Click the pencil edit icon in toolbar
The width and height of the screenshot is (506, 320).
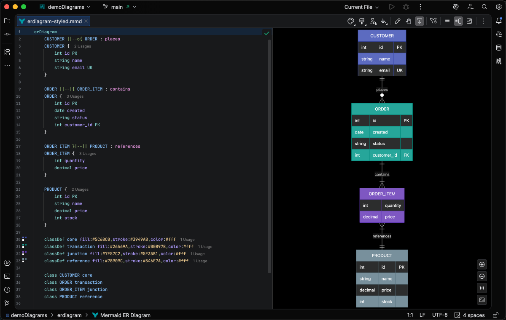point(398,21)
